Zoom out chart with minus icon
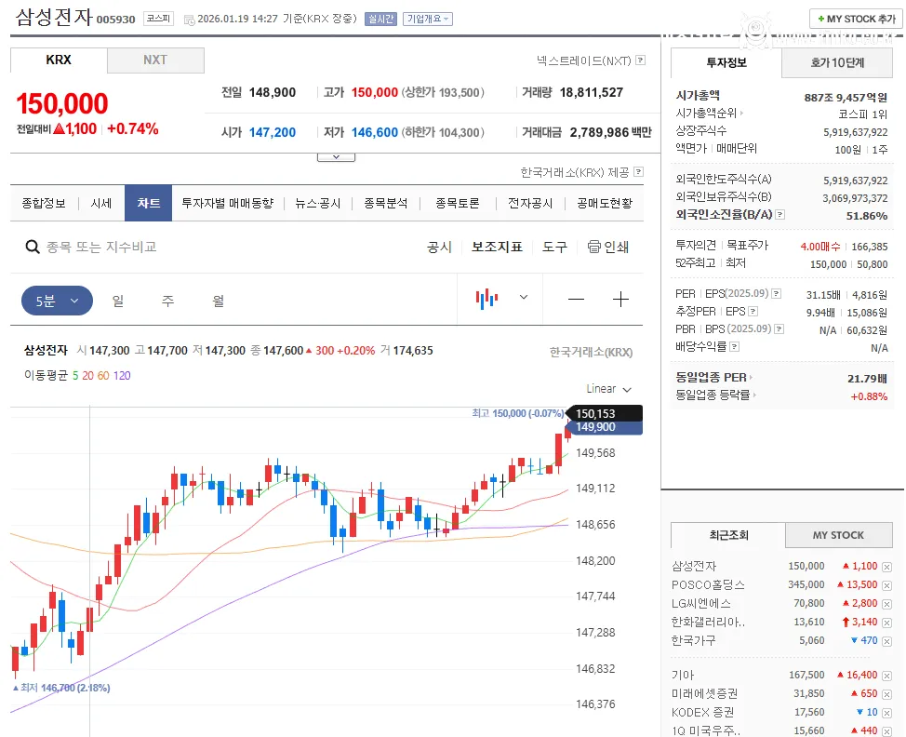The image size is (906, 737). (x=577, y=299)
